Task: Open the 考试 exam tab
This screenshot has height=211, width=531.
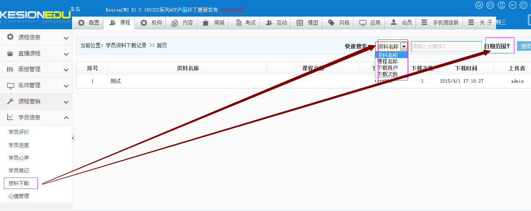Action: point(245,23)
